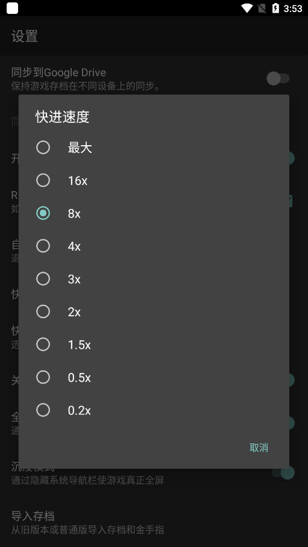Pick the 4x fast-forward speed
The height and width of the screenshot is (547, 308).
coord(43,246)
